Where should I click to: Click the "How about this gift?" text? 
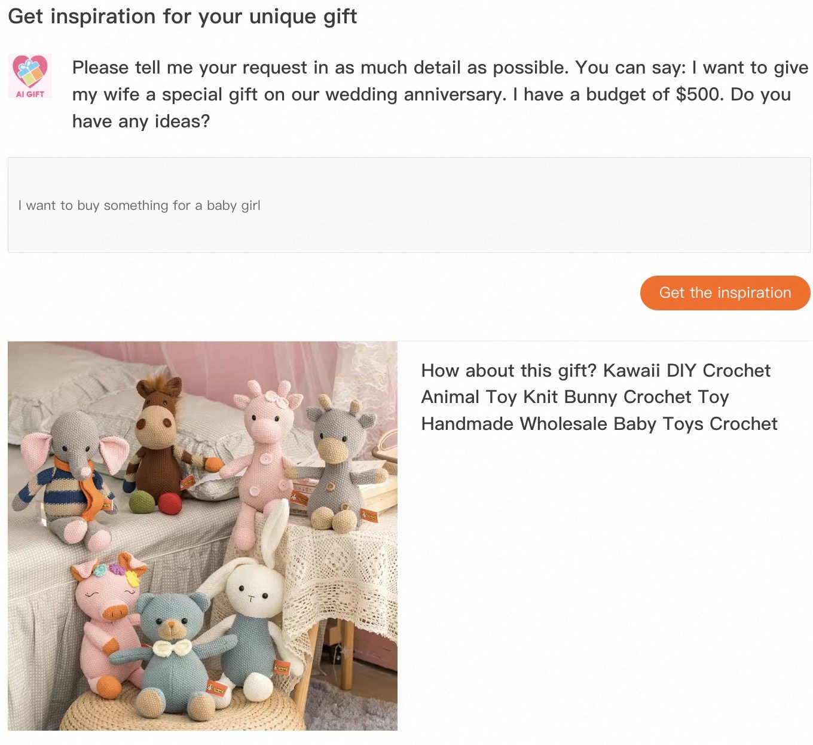pyautogui.click(x=509, y=371)
